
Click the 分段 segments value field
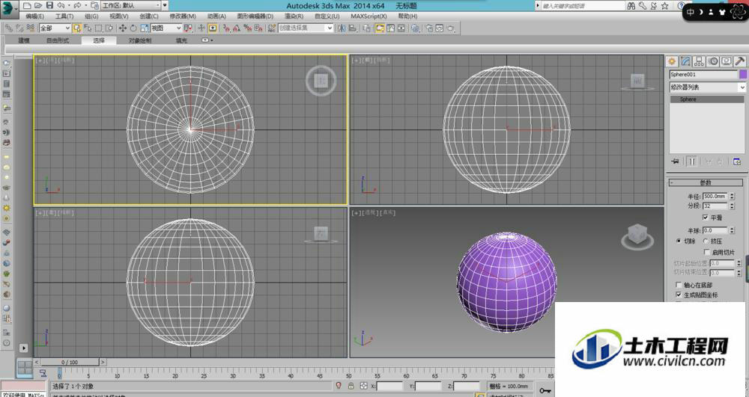[715, 206]
